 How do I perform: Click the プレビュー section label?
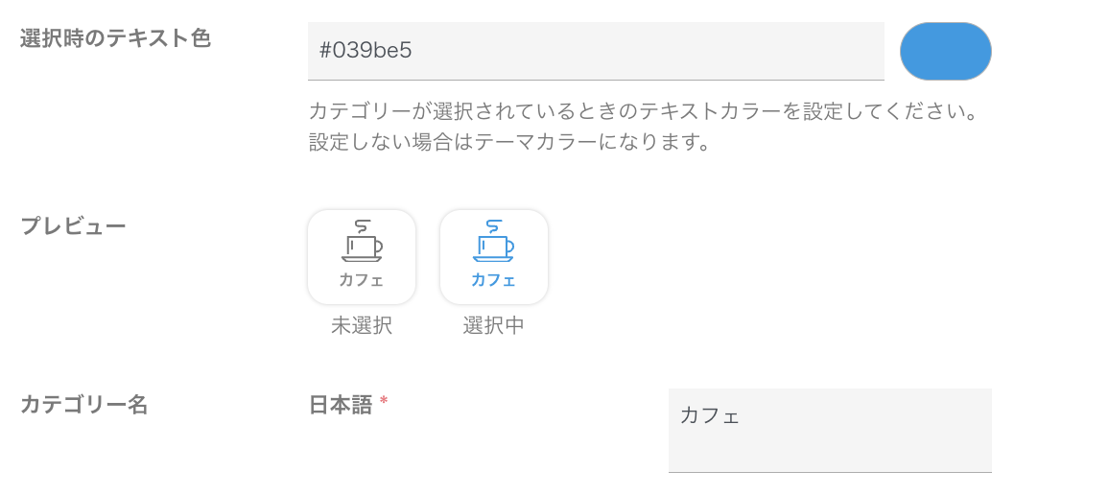click(73, 226)
